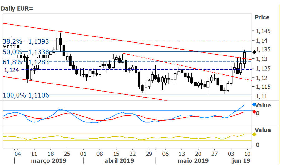Click the date tick 11 in March
Screen dimensions: 281x167
(34, 154)
